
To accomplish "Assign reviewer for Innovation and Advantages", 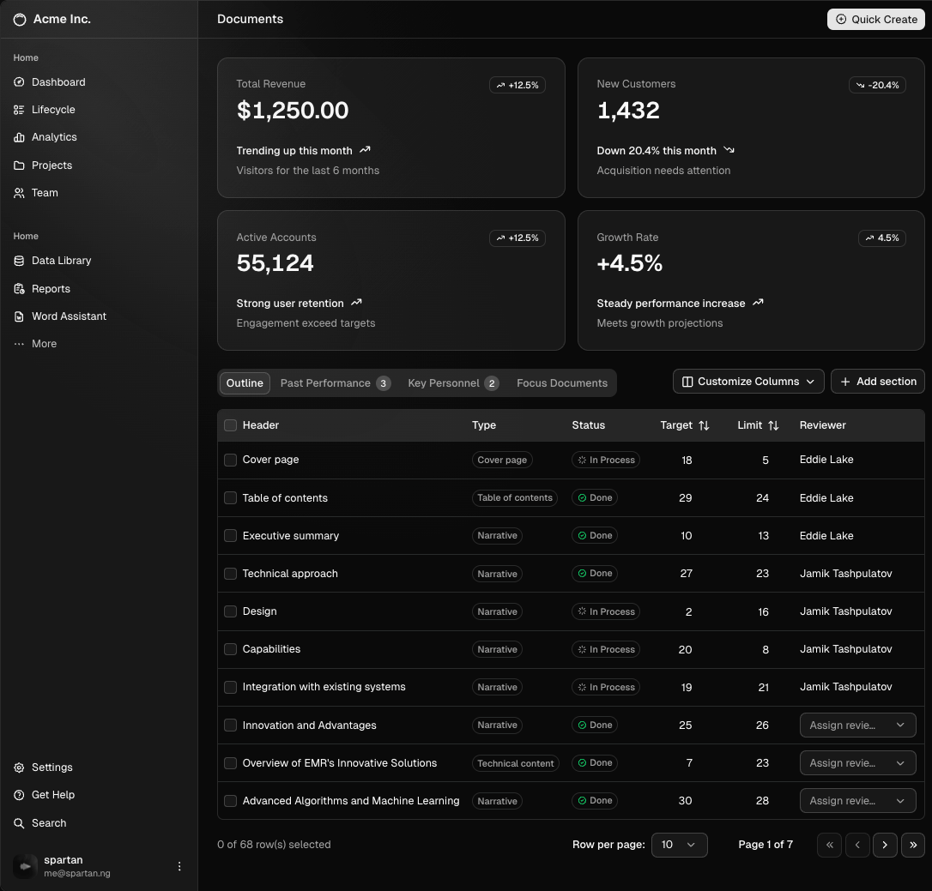I will pyautogui.click(x=857, y=725).
